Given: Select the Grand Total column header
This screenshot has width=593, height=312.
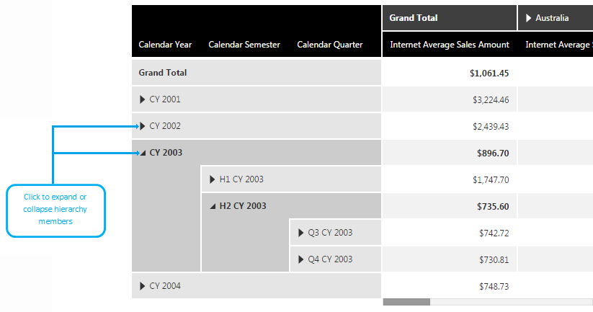Looking at the screenshot, I should pos(414,18).
